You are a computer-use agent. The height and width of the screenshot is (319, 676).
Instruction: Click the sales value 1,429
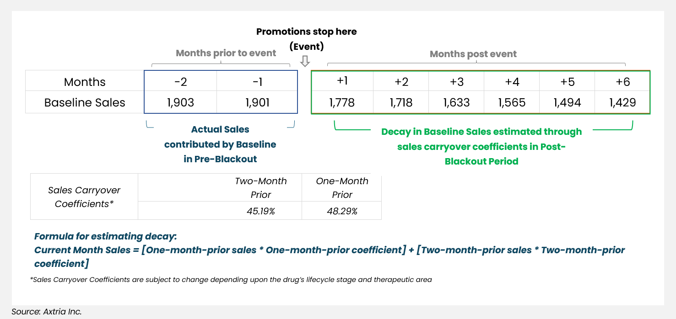[x=622, y=102]
